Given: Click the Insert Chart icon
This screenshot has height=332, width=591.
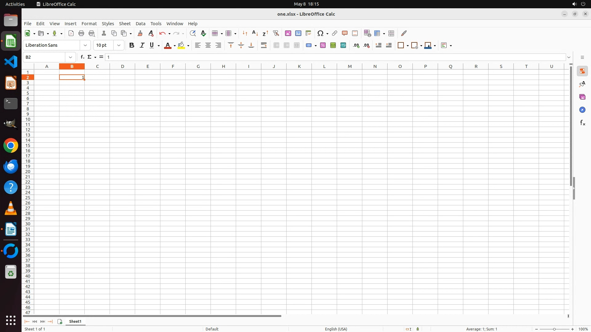Looking at the screenshot, I should coord(298,33).
